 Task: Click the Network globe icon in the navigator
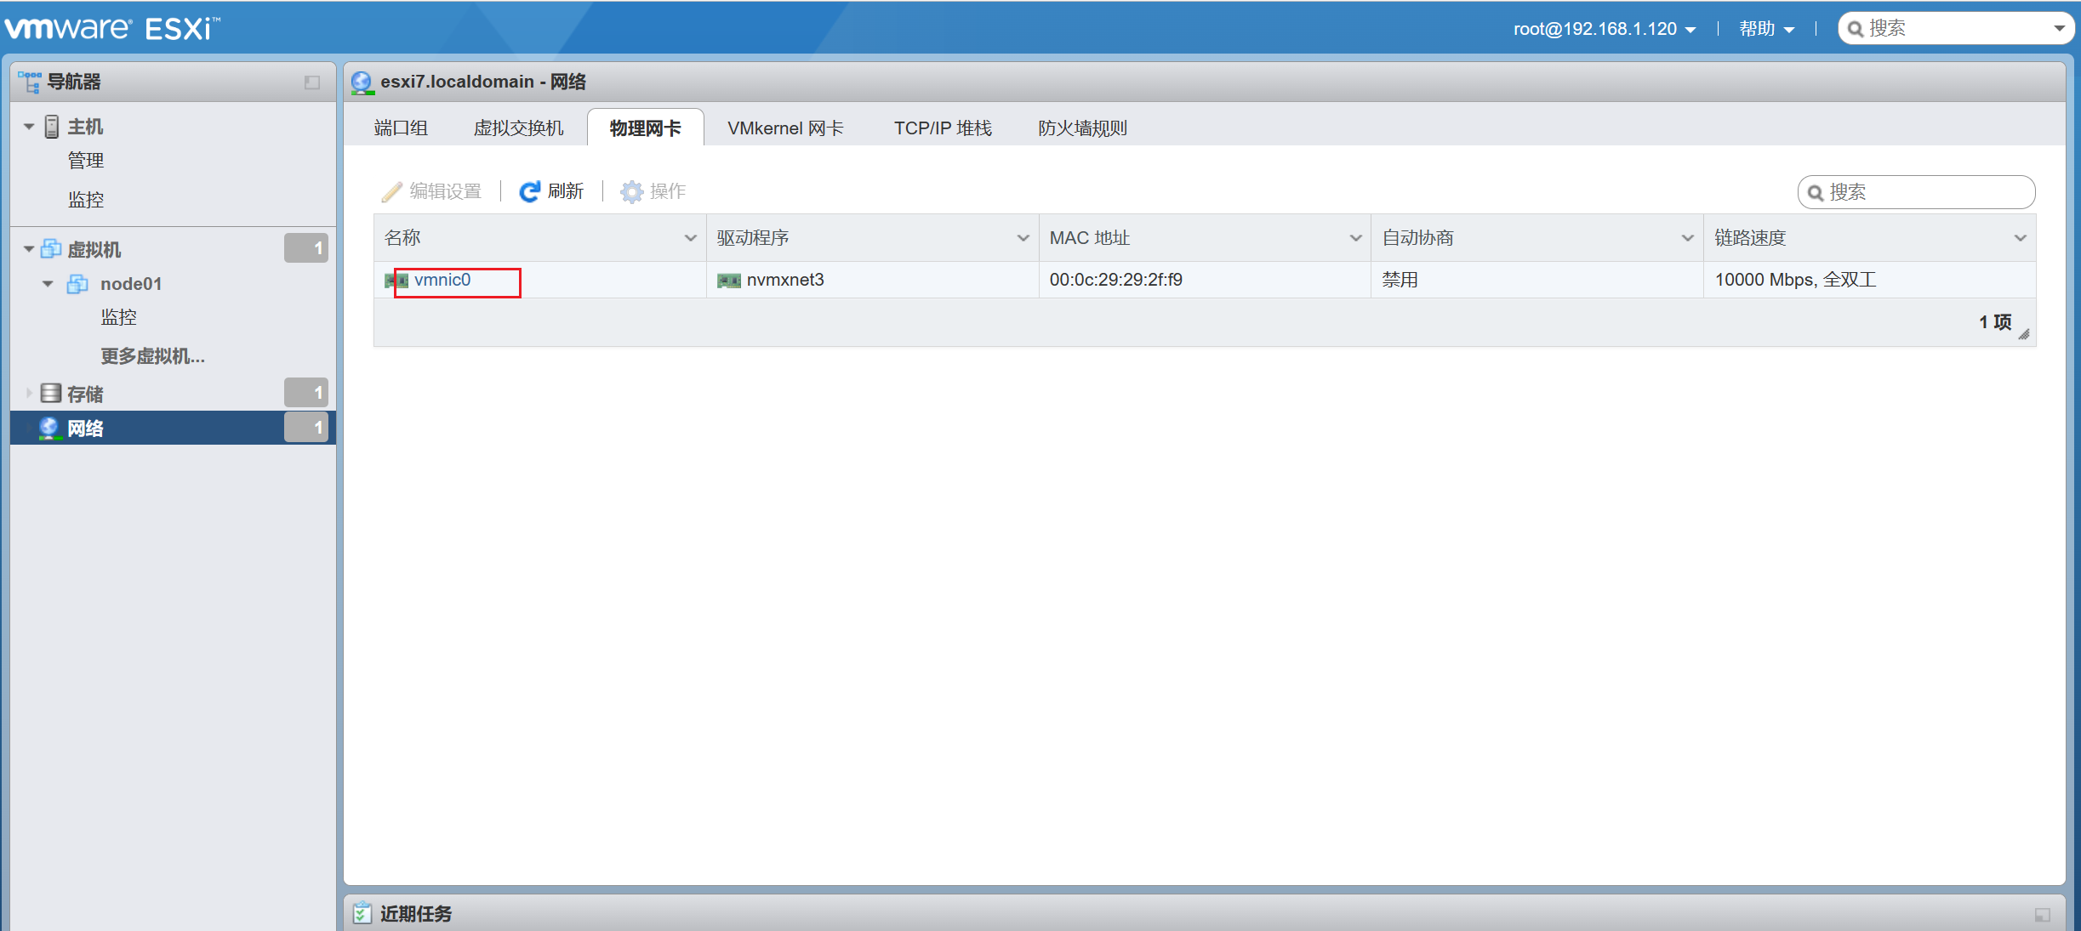48,428
